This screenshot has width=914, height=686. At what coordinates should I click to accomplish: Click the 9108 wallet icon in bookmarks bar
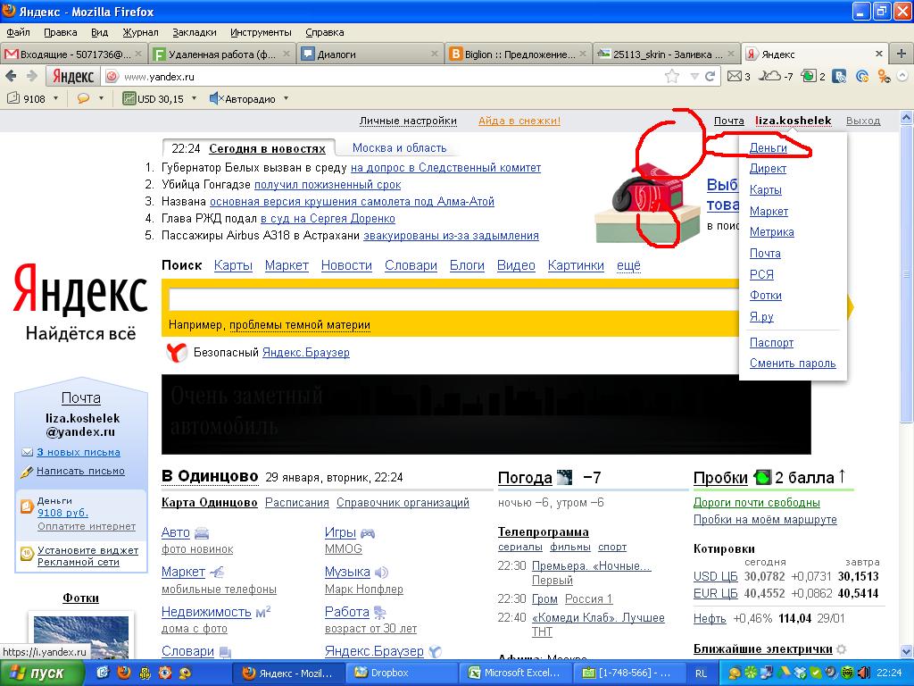(x=12, y=98)
